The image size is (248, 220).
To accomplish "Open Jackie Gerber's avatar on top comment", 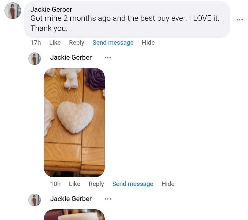I will click(13, 11).
